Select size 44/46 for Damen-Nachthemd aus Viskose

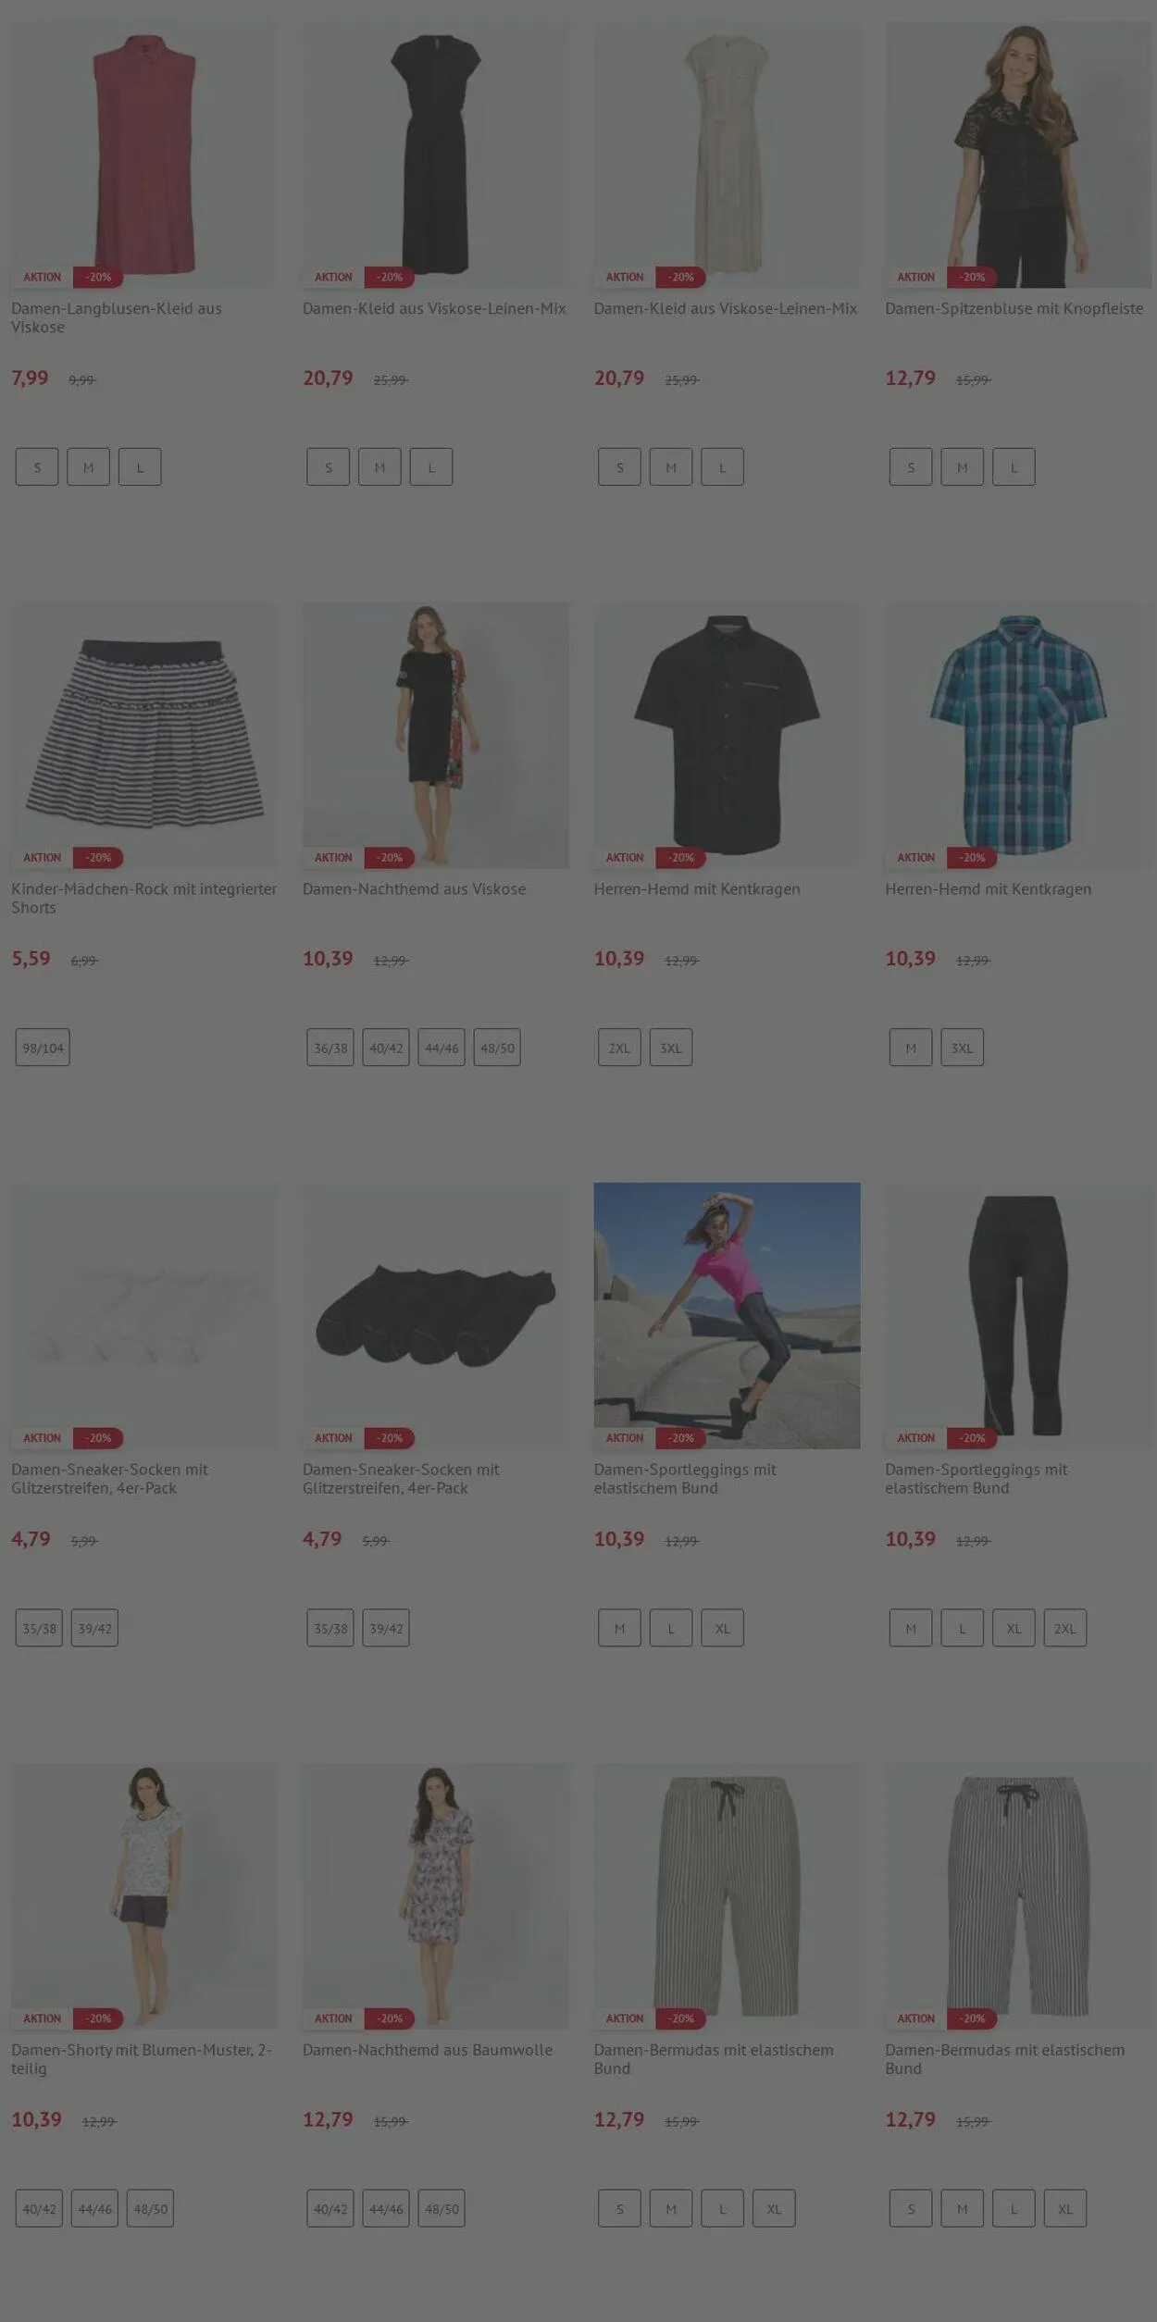(x=442, y=1048)
